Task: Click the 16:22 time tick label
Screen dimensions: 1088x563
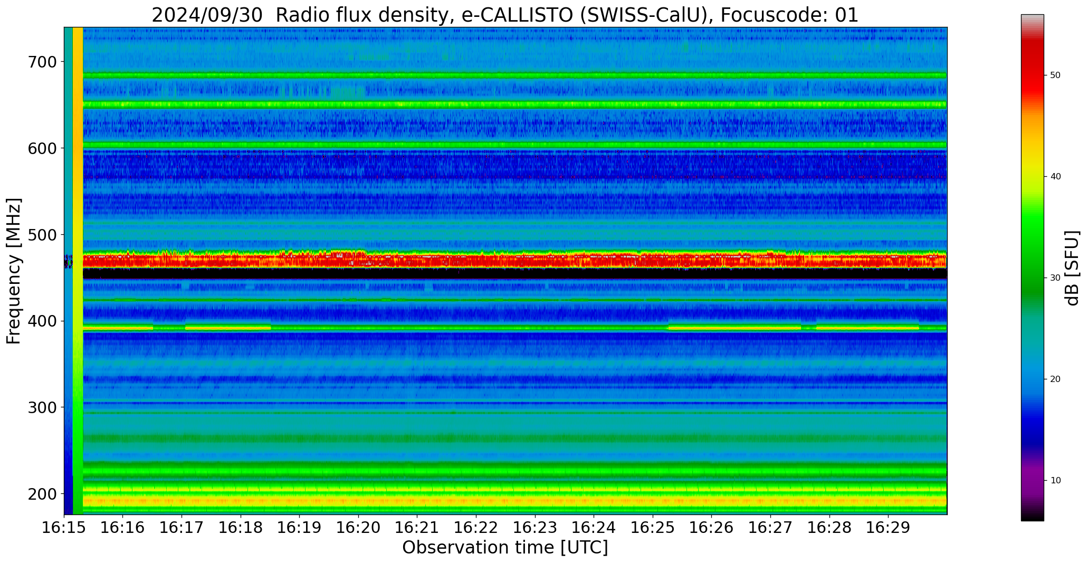Action: click(x=476, y=527)
